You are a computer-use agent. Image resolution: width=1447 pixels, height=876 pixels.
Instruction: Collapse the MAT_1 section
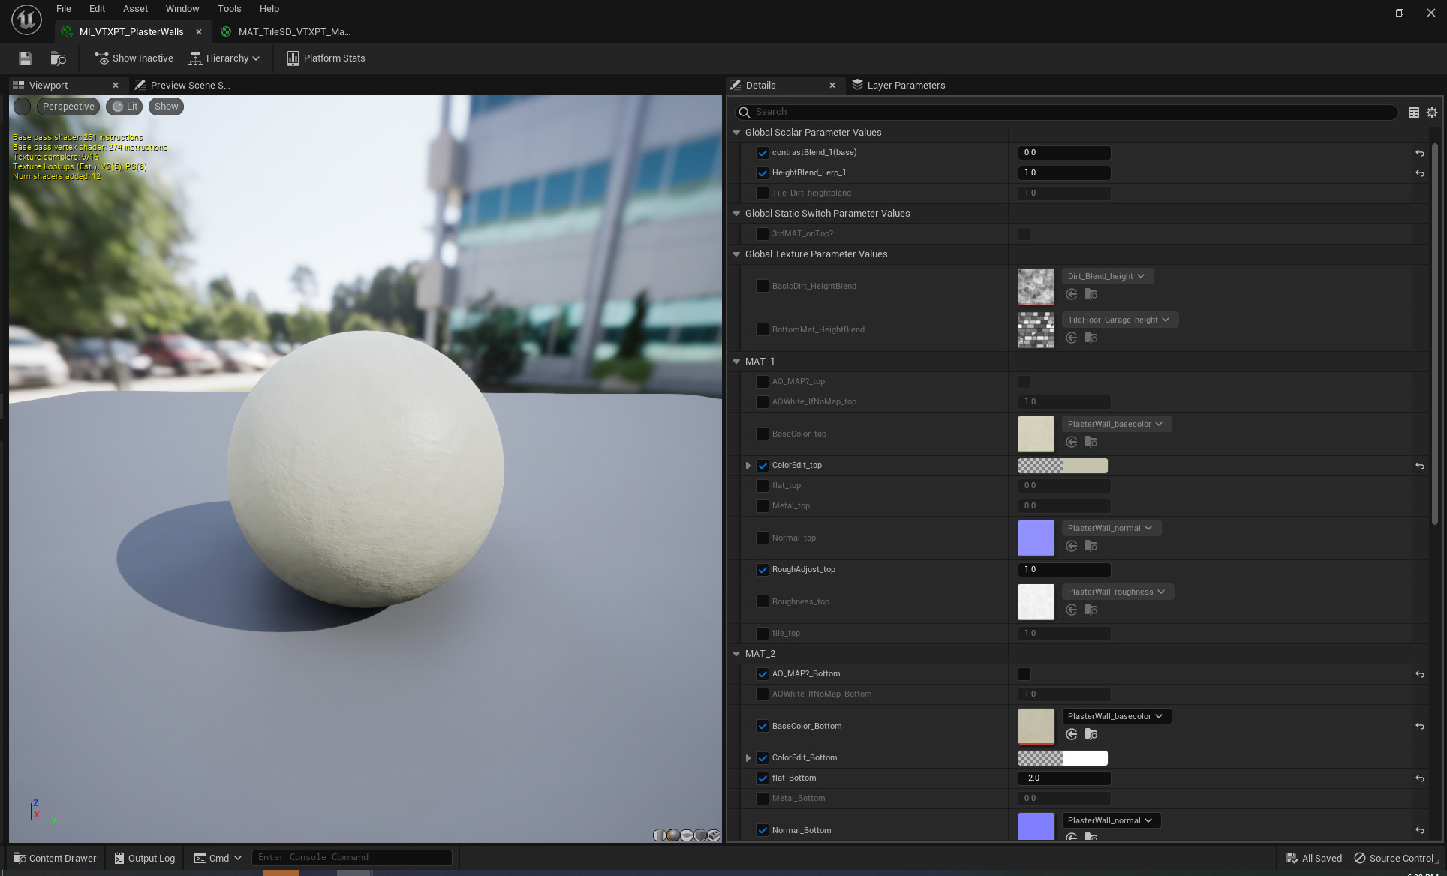coord(736,361)
